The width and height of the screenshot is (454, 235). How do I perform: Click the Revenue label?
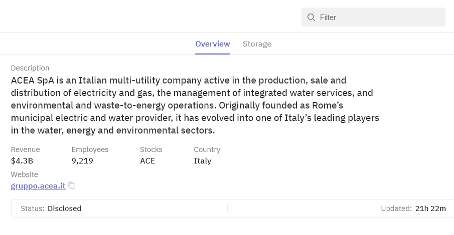click(x=25, y=149)
